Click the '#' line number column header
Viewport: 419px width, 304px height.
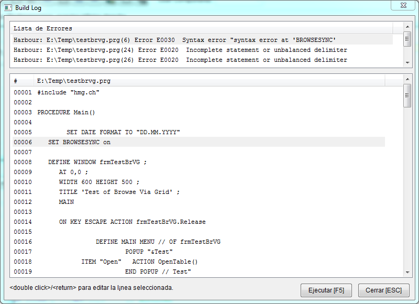click(x=21, y=81)
